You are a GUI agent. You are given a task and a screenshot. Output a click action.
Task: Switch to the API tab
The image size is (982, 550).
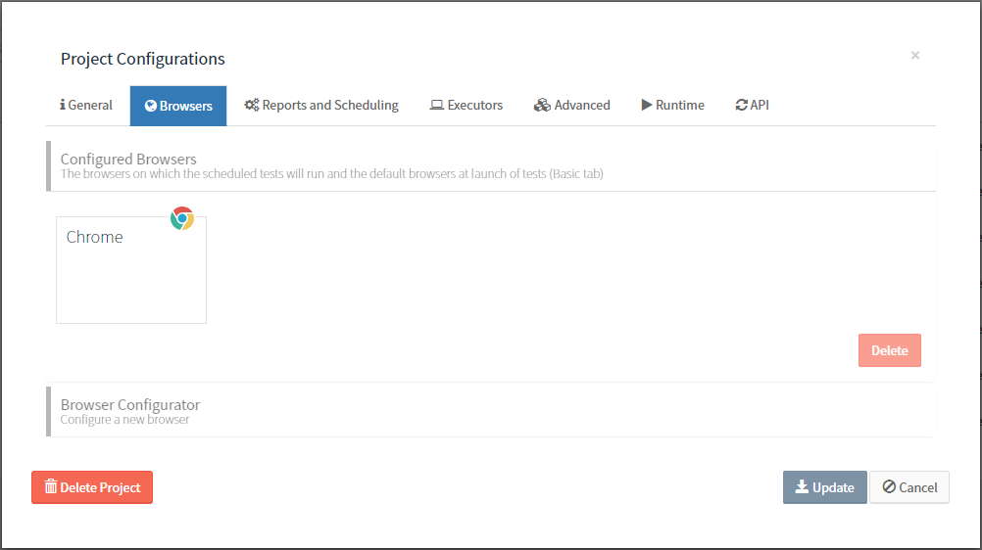752,105
